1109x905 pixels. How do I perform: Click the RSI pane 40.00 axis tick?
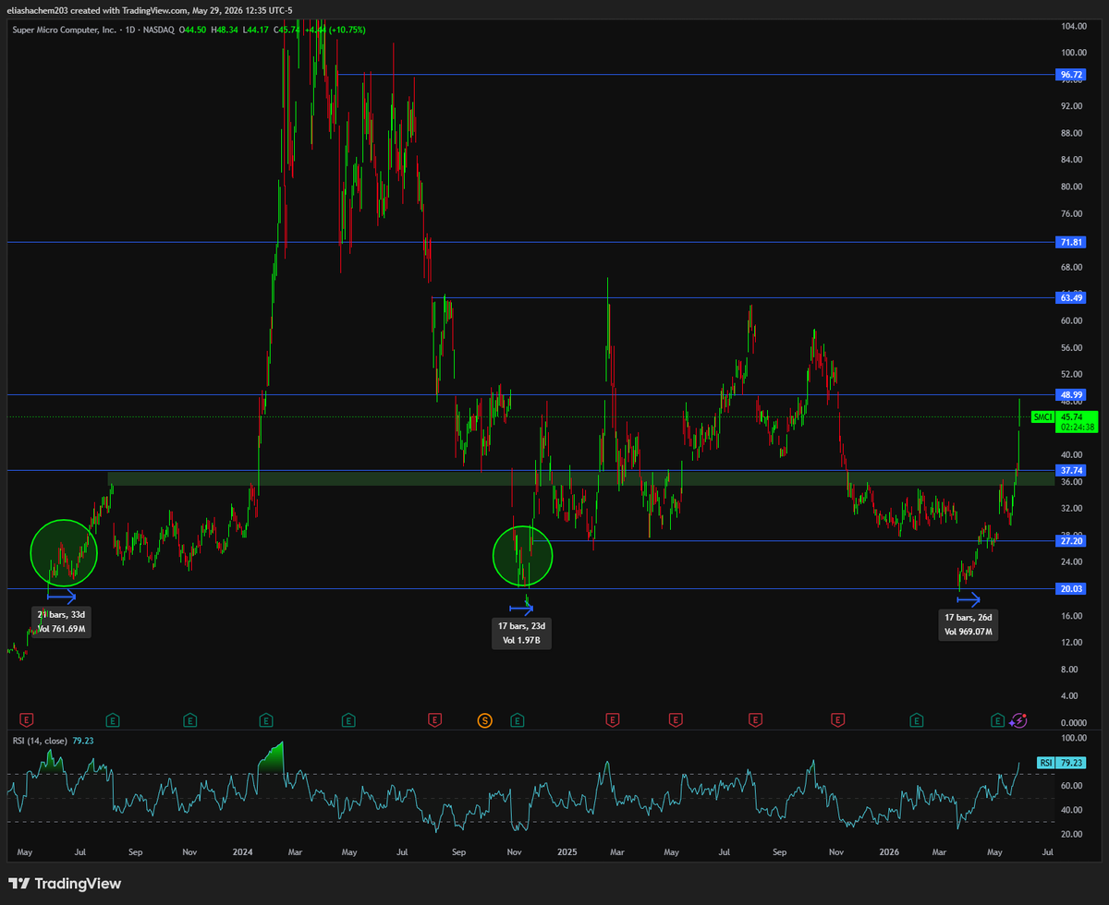pos(1072,810)
